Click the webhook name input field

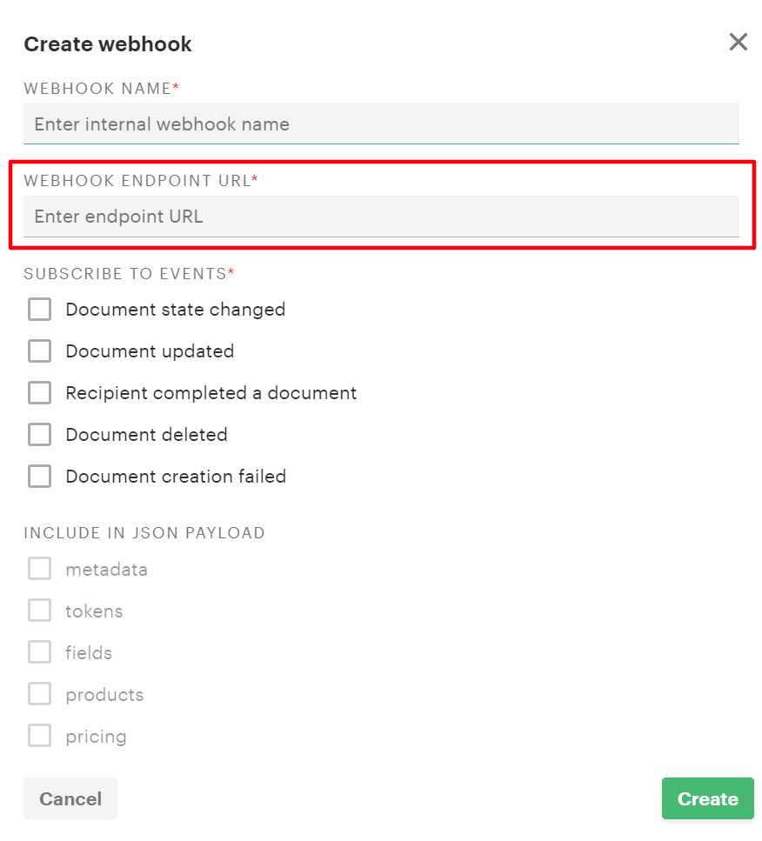click(381, 123)
